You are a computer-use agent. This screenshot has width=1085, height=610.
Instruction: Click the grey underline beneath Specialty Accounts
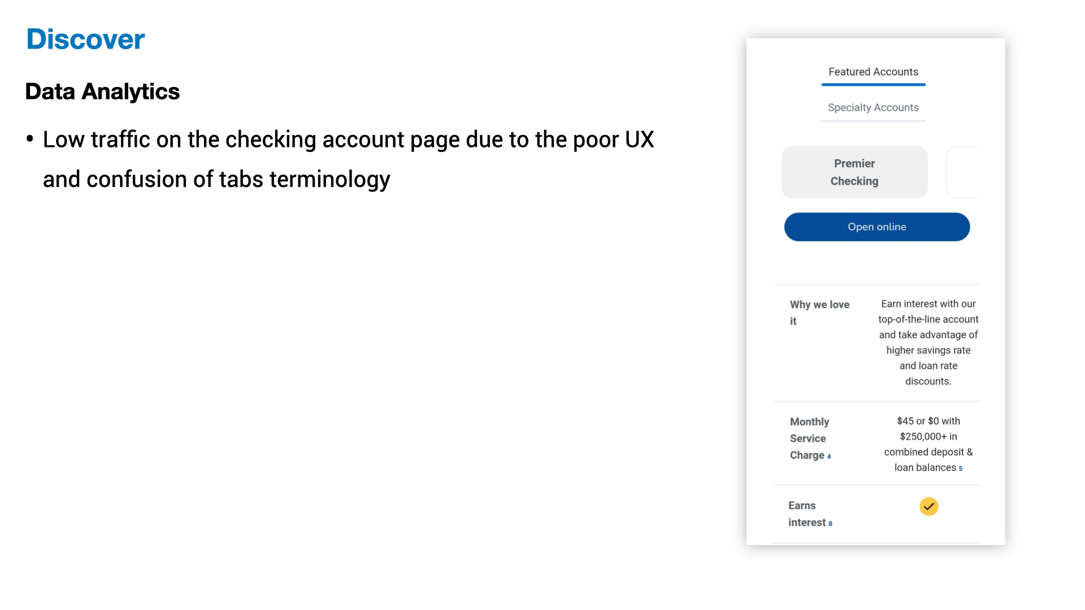coord(873,121)
